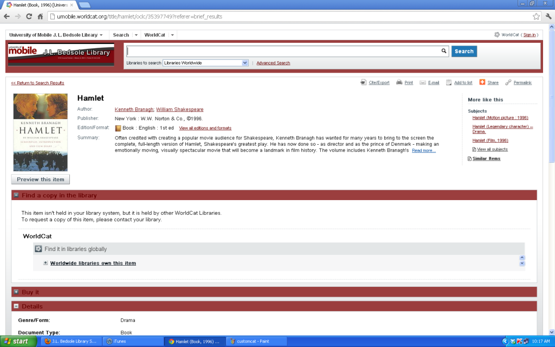
Task: Follow the Kenneth Branagh author link
Action: (x=134, y=108)
